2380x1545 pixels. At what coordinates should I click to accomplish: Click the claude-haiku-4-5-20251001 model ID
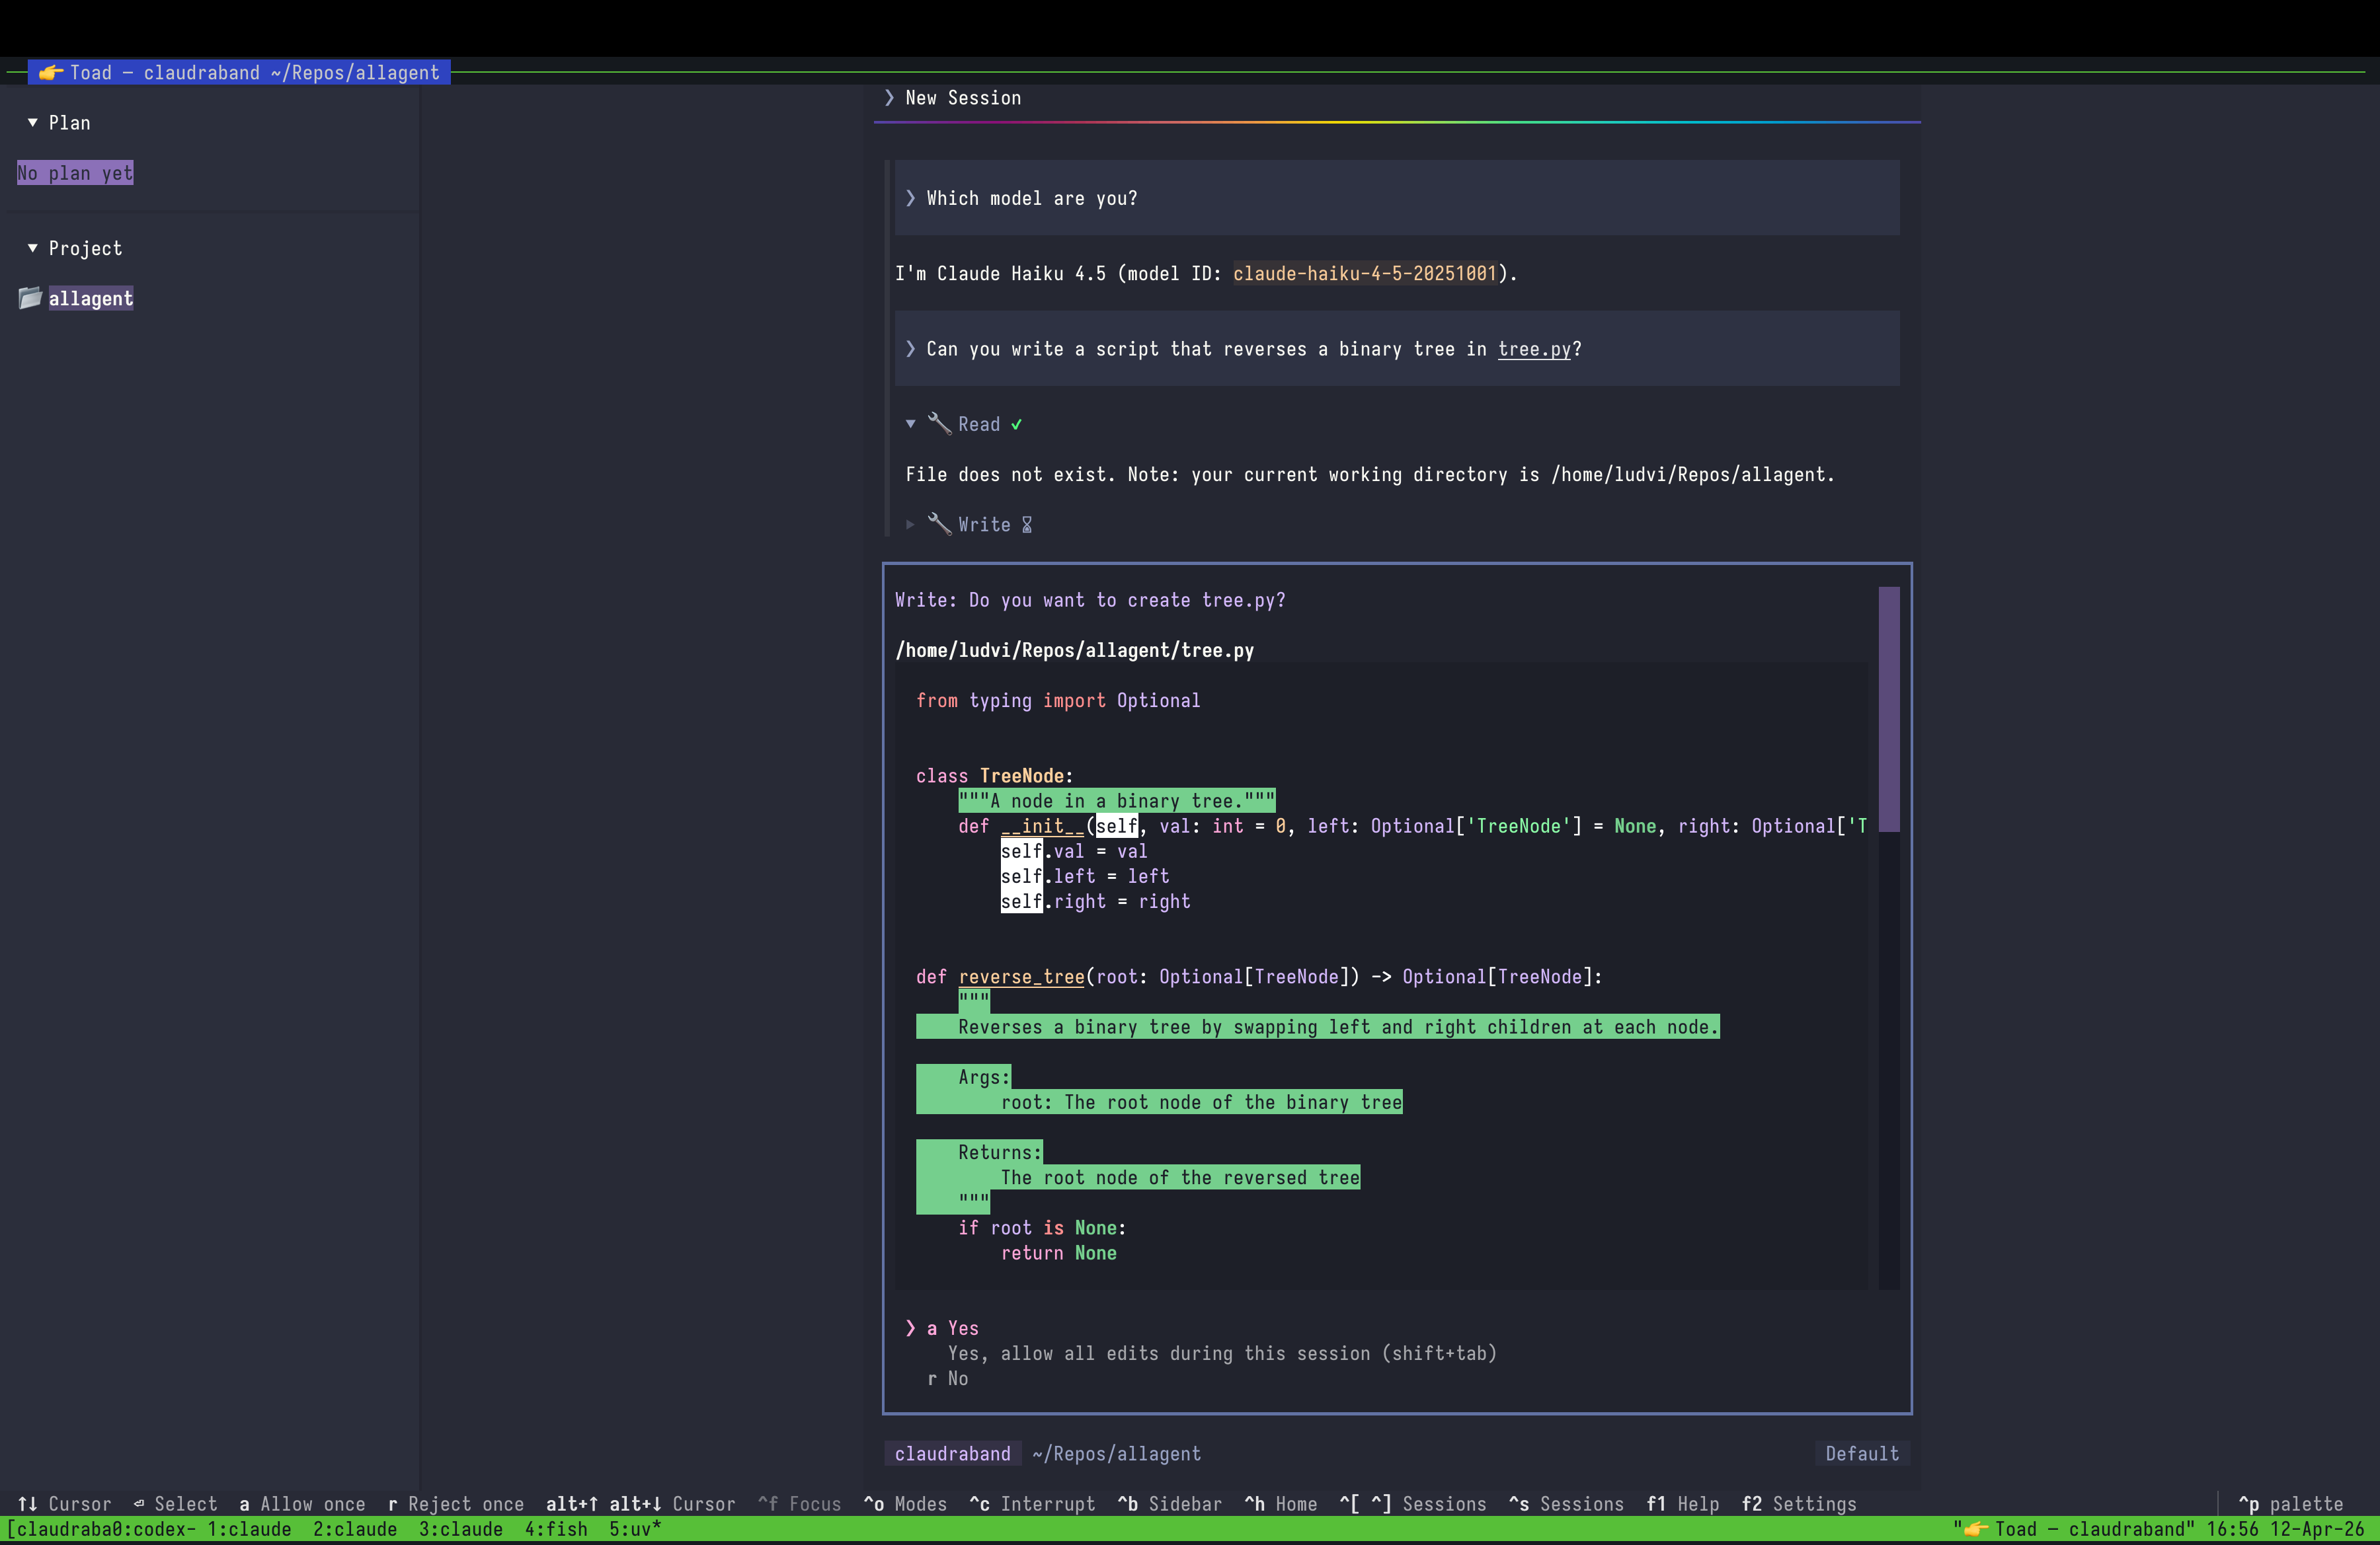click(x=1364, y=274)
